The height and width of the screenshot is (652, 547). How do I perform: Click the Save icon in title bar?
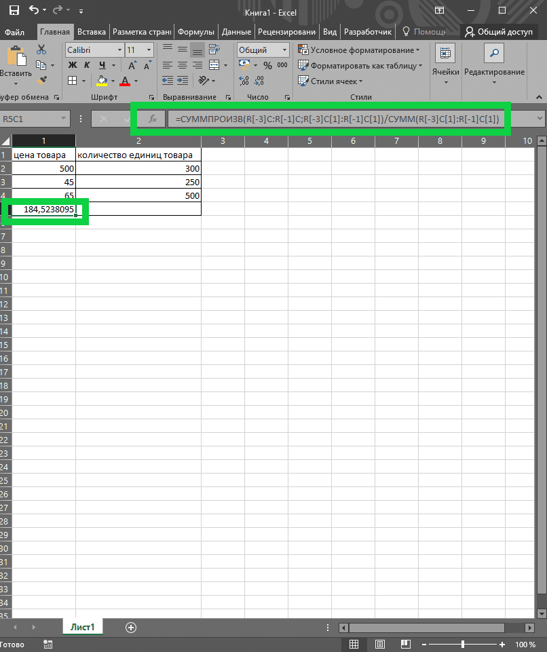point(14,12)
